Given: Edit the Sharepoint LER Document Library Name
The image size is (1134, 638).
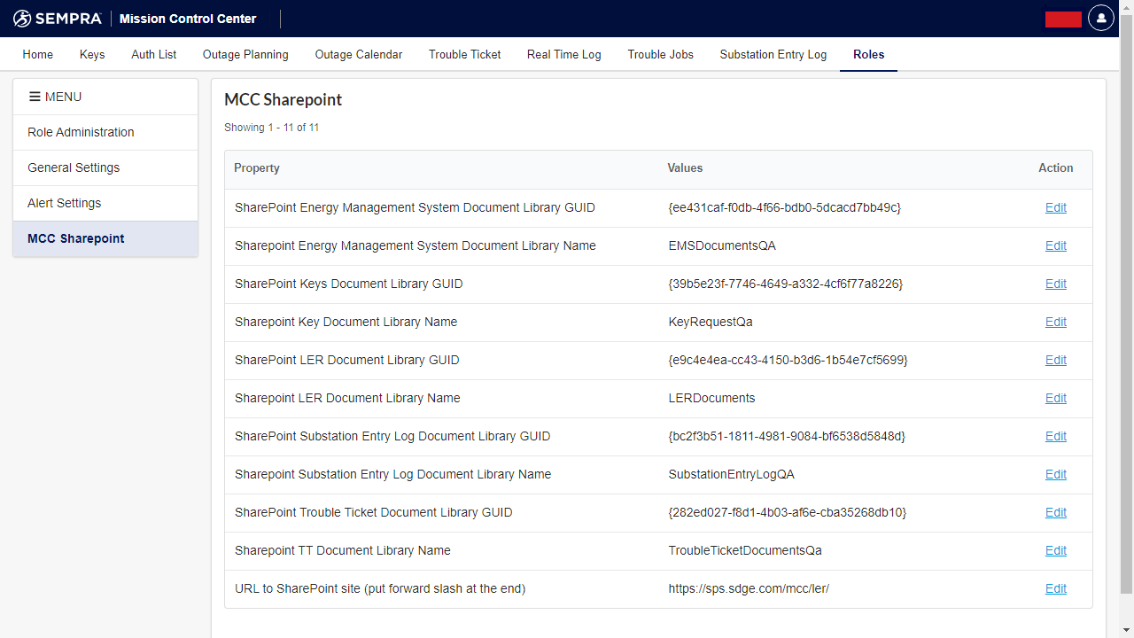Looking at the screenshot, I should [x=1055, y=398].
